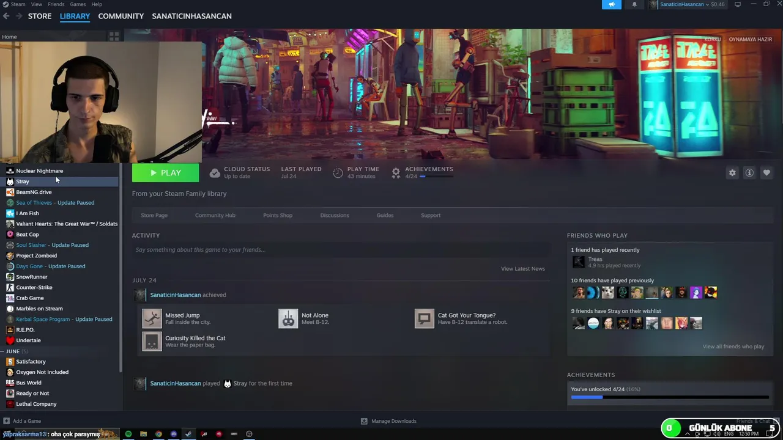783x440 pixels.
Task: Open the Support link
Action: coord(431,215)
